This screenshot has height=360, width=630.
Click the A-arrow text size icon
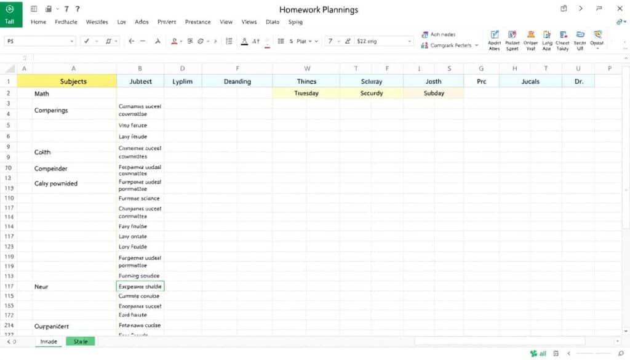click(x=256, y=41)
